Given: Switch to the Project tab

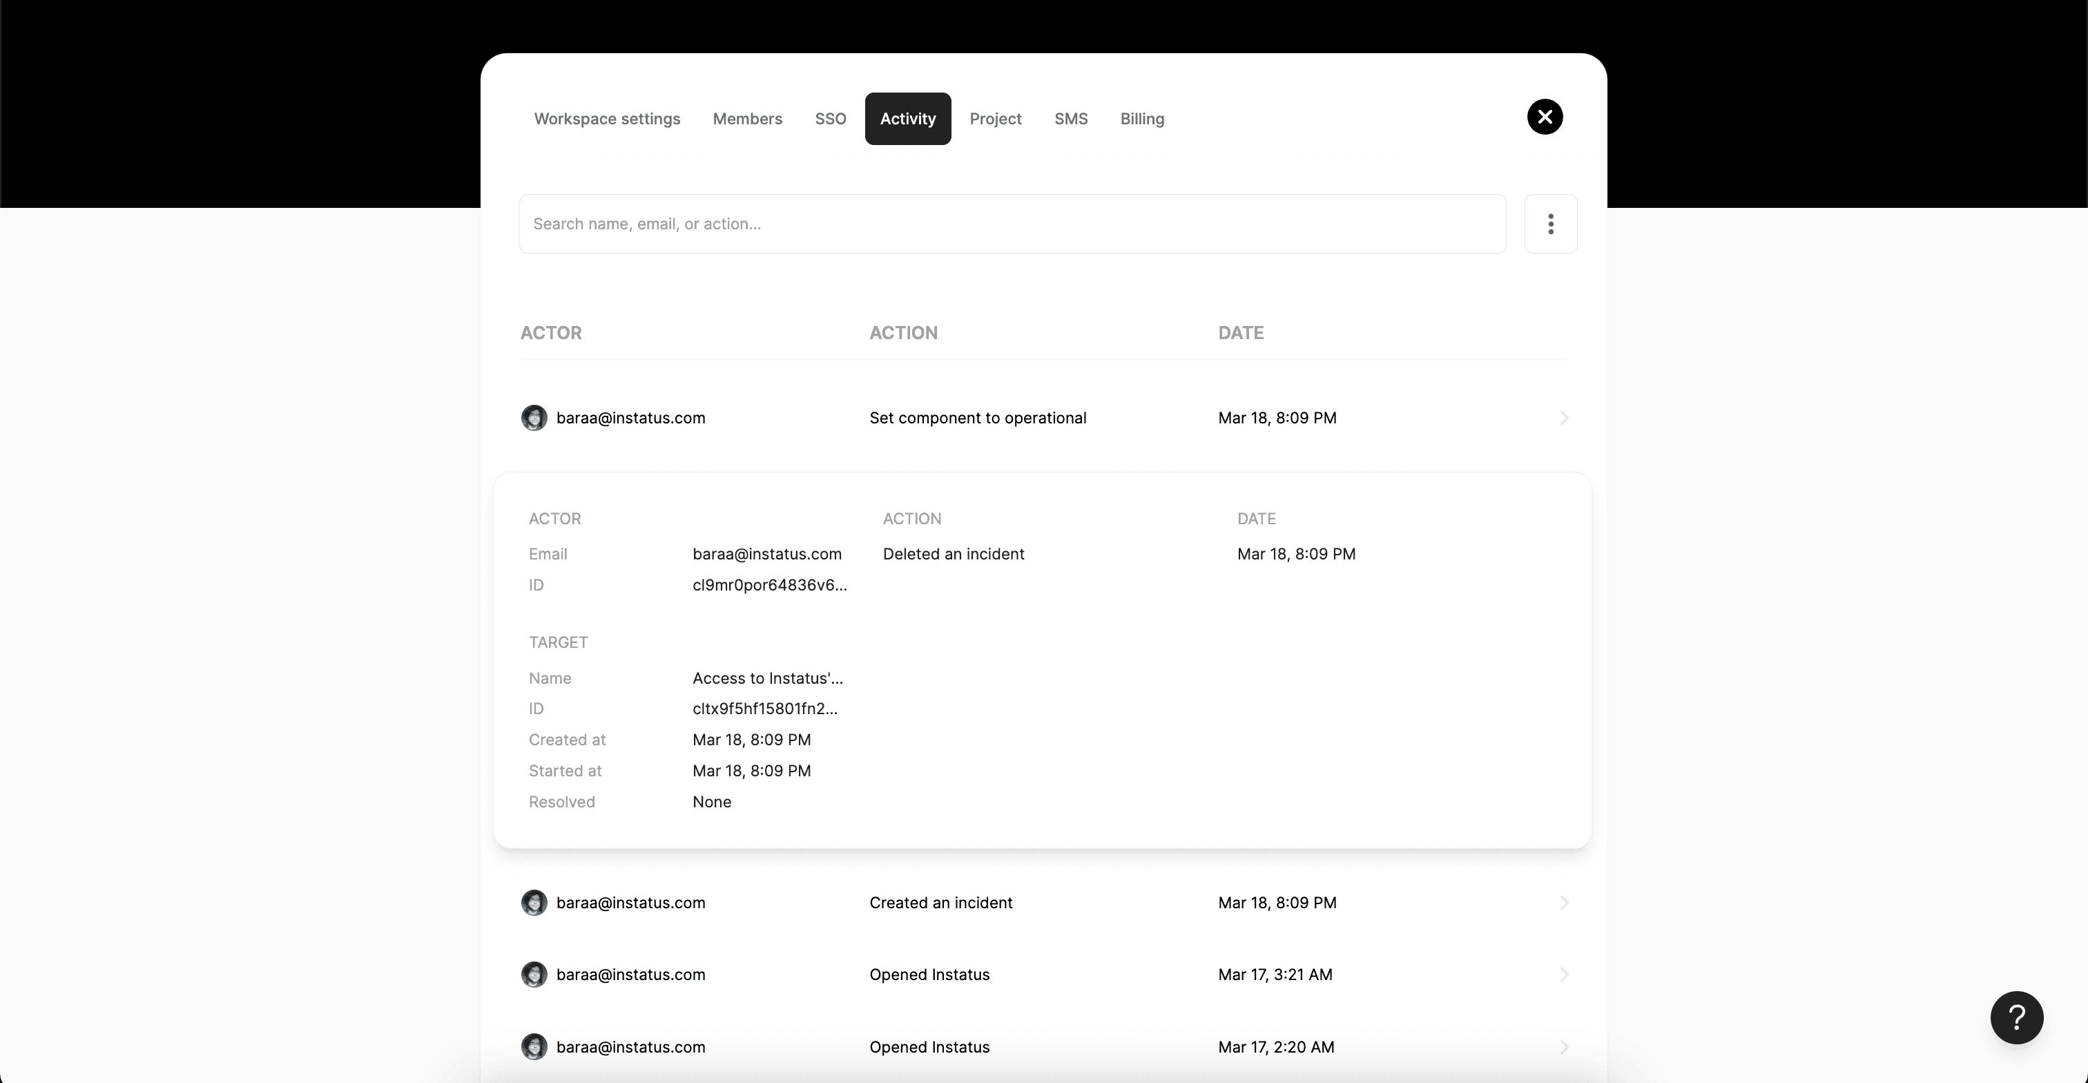Looking at the screenshot, I should [x=996, y=118].
